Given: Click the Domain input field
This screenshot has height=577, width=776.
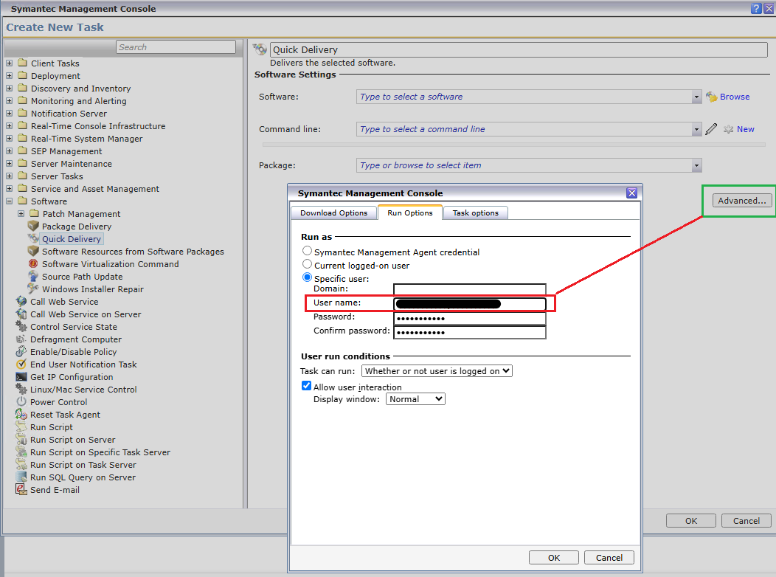Looking at the screenshot, I should (469, 289).
